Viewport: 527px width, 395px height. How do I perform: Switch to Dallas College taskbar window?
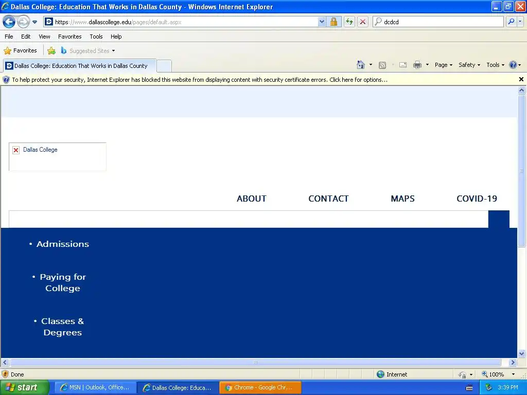tap(178, 388)
